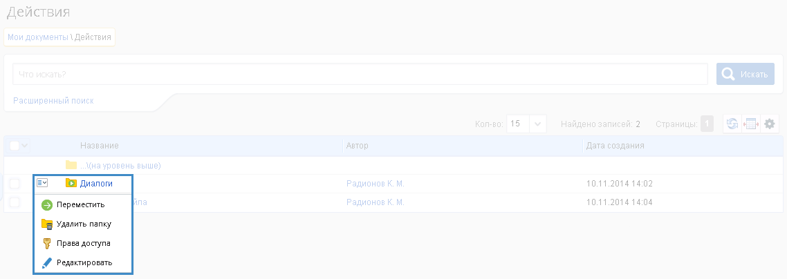The height and width of the screenshot is (279, 787).
Task: Open the Расширенный поиск link
Action: 53,101
